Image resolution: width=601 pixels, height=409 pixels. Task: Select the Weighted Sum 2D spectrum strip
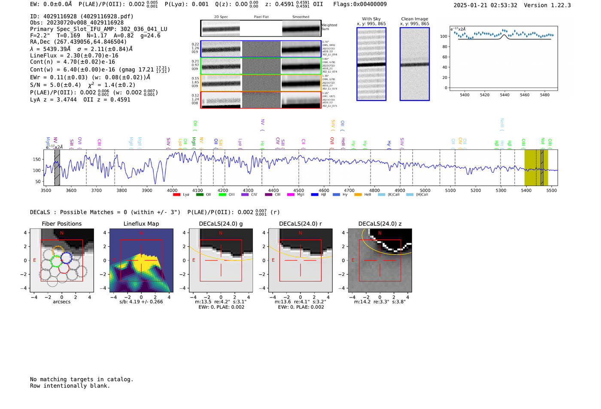tap(261, 28)
